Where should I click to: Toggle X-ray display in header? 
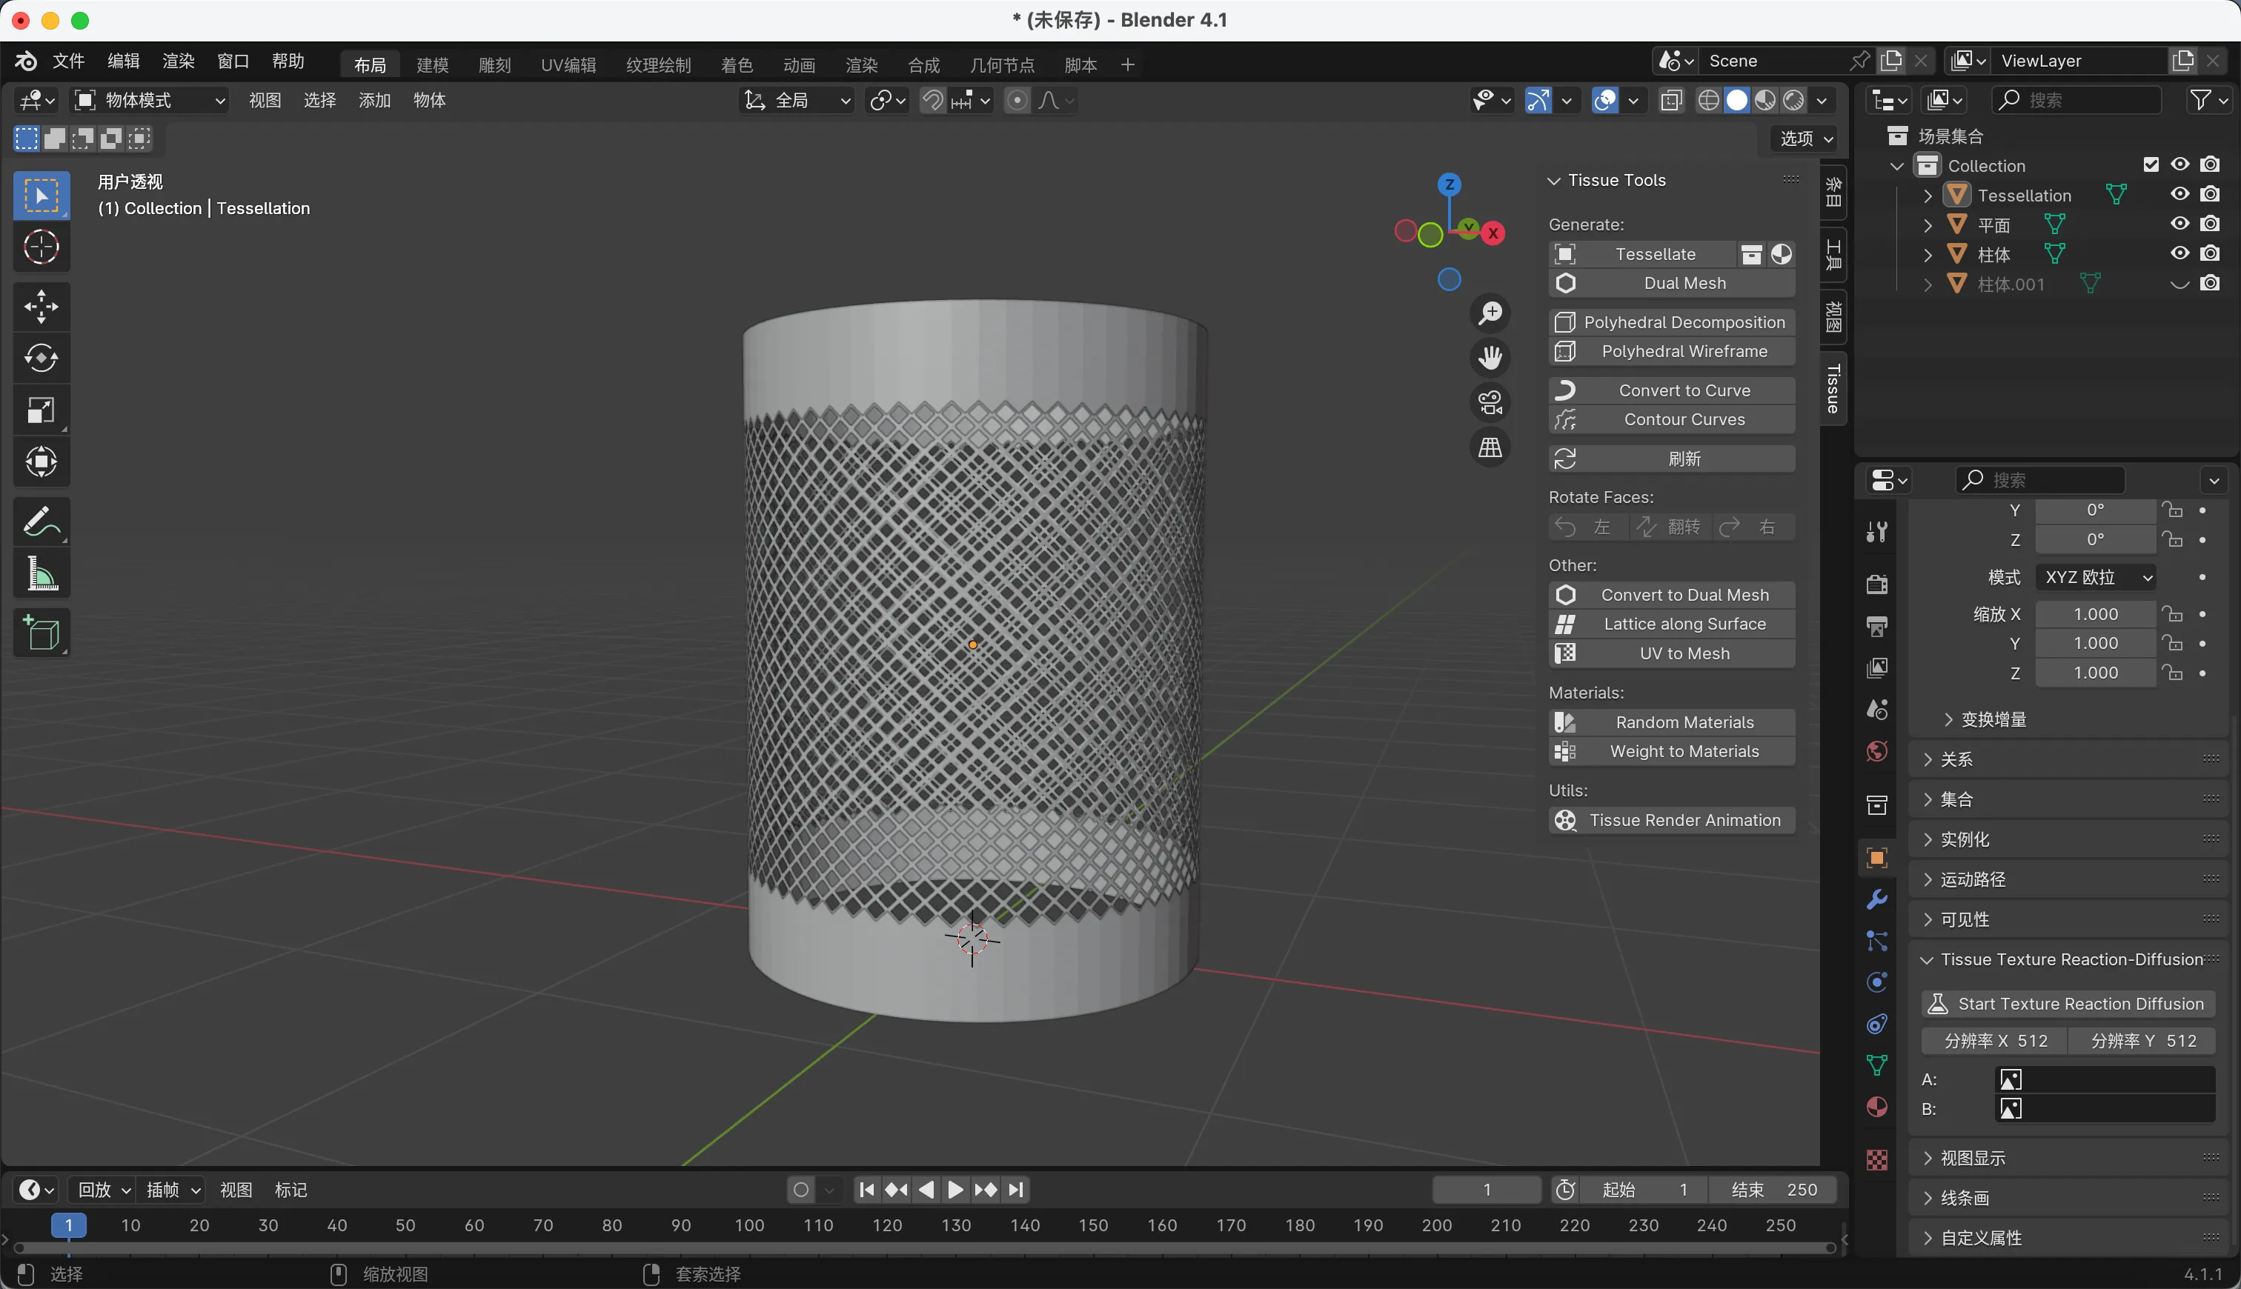(x=1671, y=100)
